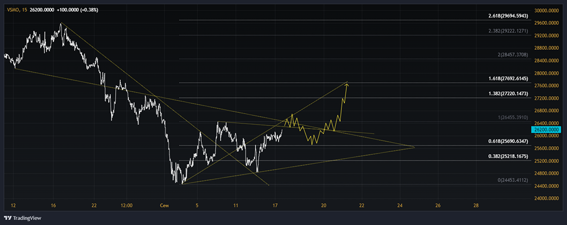Click the 1.618(27692.6145) Fibonacci label
Screen dimensions: 567x225
click(x=508, y=78)
